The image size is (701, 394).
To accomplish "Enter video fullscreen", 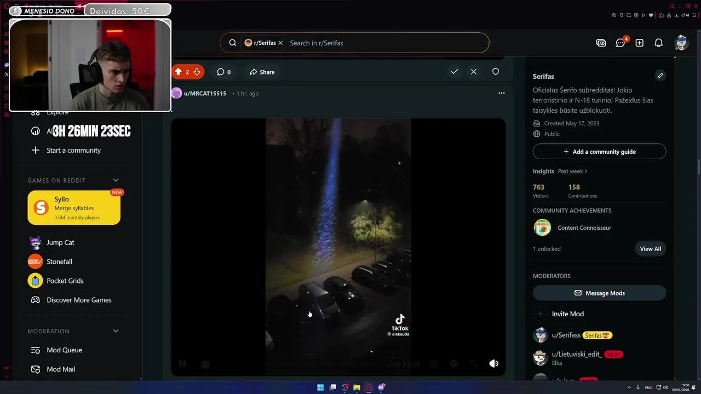I will tap(474, 363).
